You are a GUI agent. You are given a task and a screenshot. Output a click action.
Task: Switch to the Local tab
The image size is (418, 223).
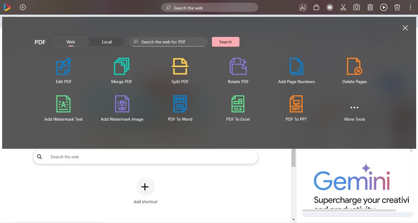[107, 42]
